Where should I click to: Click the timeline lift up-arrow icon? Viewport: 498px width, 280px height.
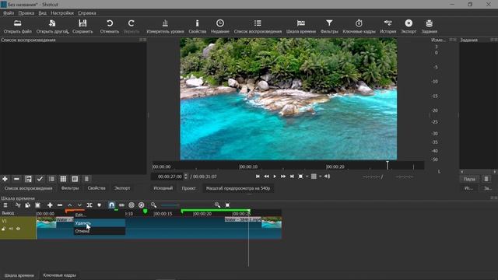(69, 205)
